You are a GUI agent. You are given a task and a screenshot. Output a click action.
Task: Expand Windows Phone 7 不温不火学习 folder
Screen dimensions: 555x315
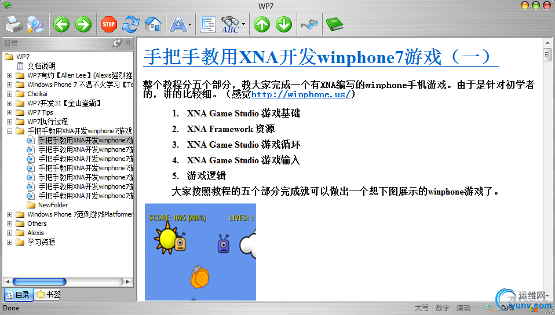9,85
